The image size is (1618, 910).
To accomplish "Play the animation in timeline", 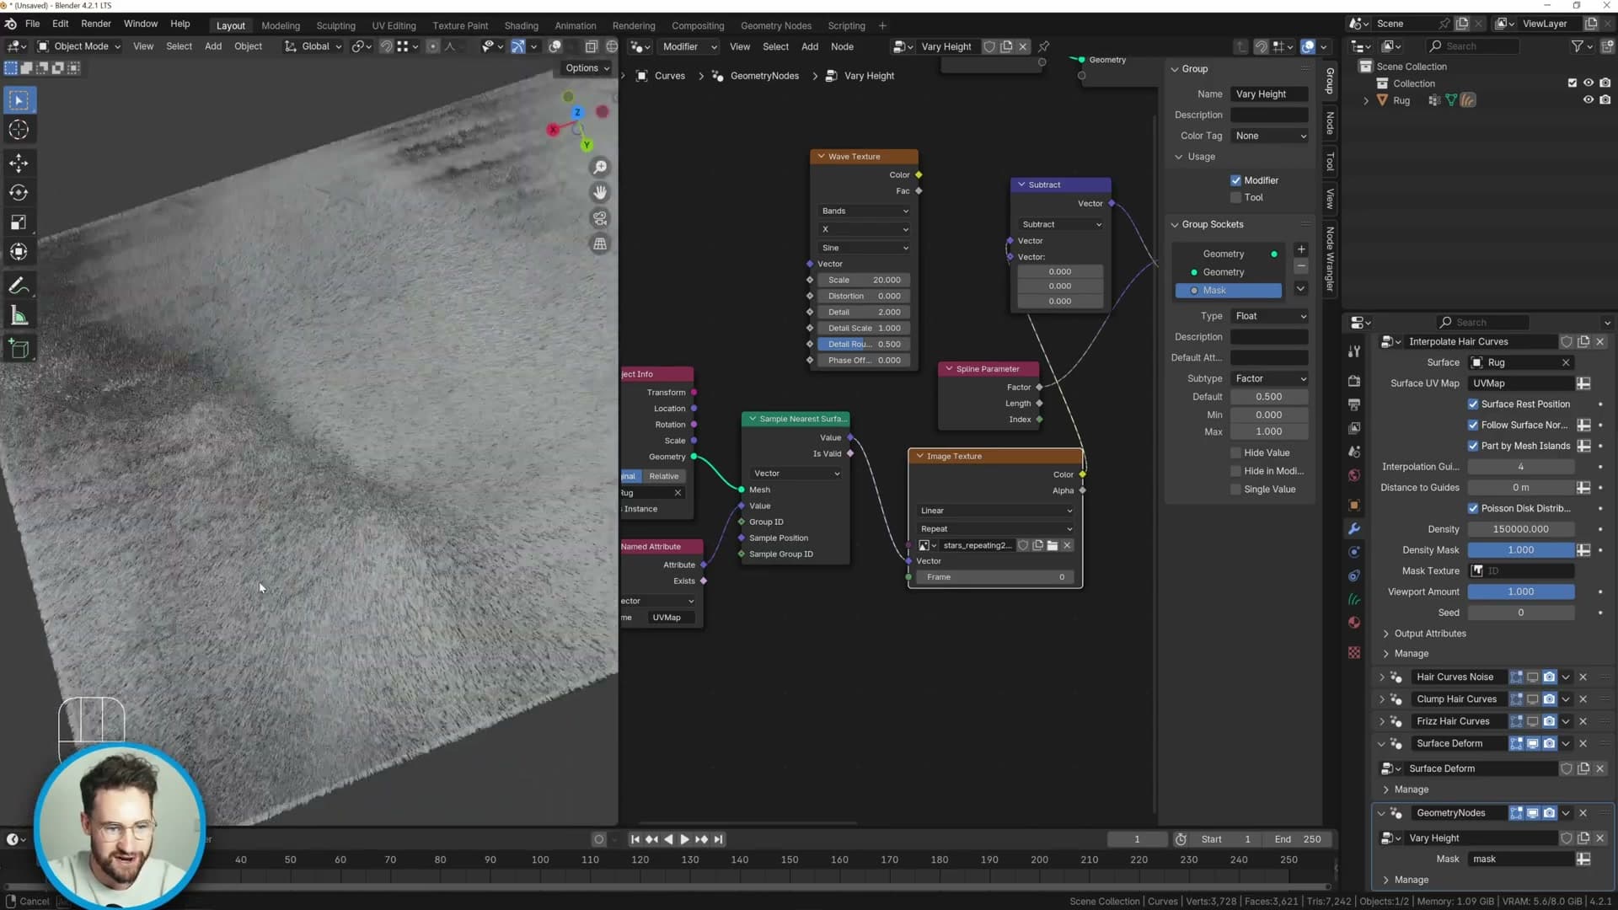I will coord(684,839).
